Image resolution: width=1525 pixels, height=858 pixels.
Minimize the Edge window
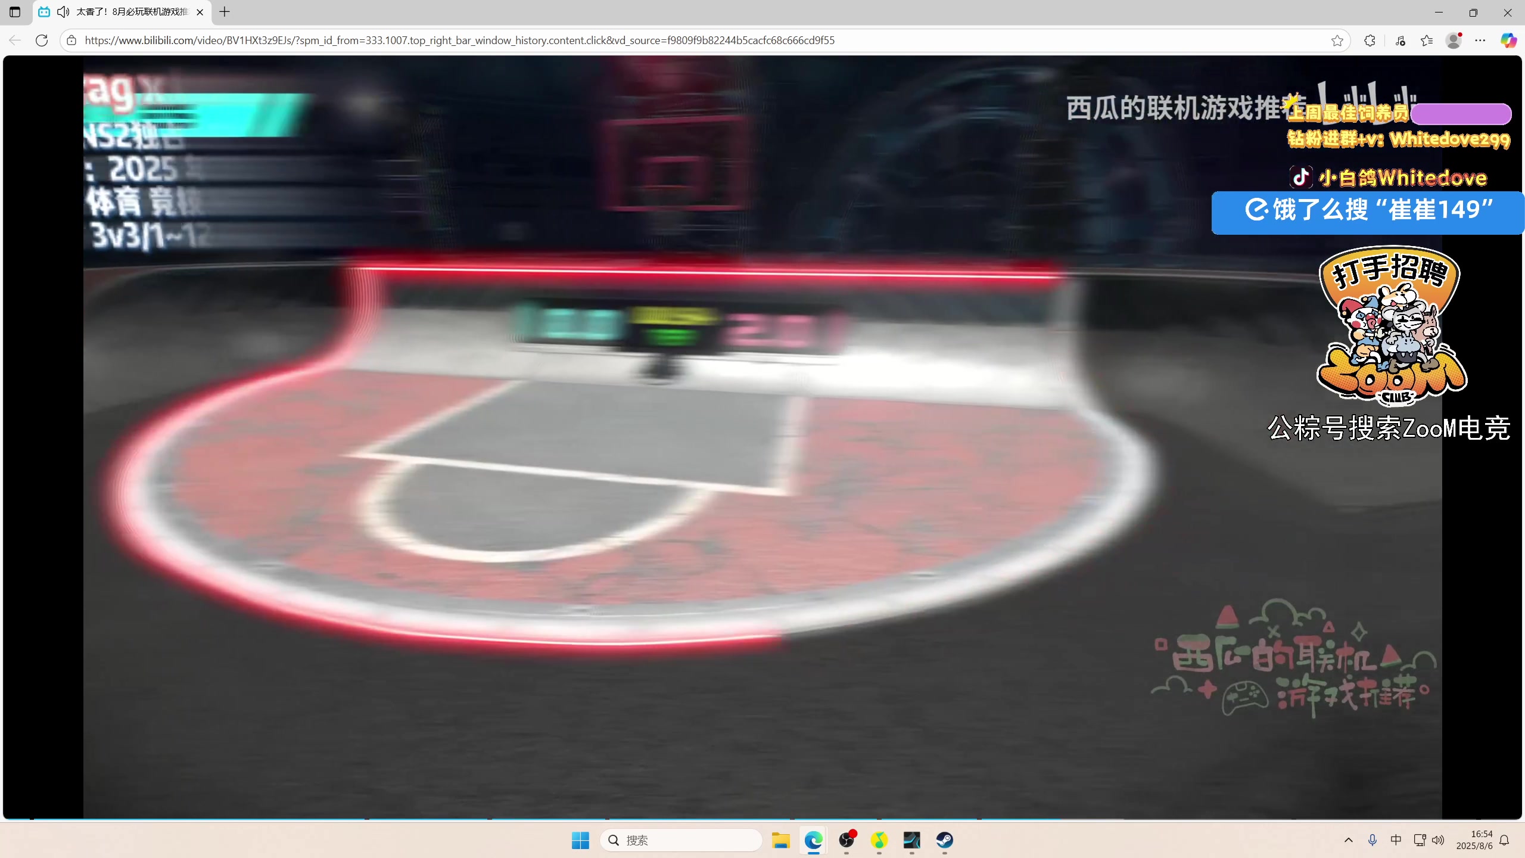click(1439, 12)
